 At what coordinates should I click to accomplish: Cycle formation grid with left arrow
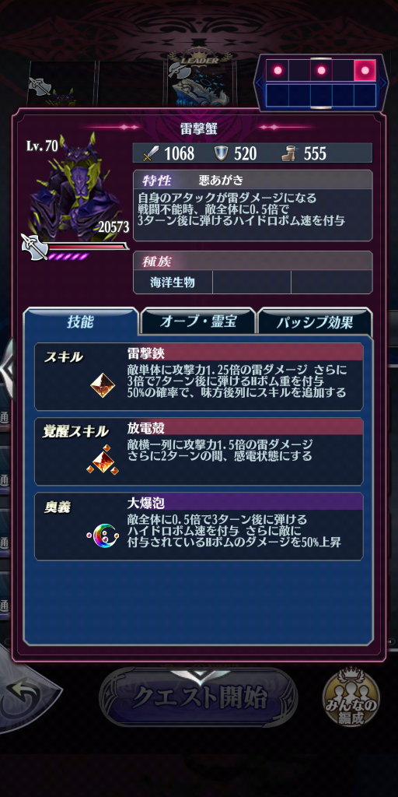258,83
